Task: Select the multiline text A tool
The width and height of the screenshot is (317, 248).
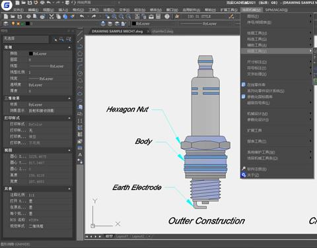Action: tap(80, 155)
